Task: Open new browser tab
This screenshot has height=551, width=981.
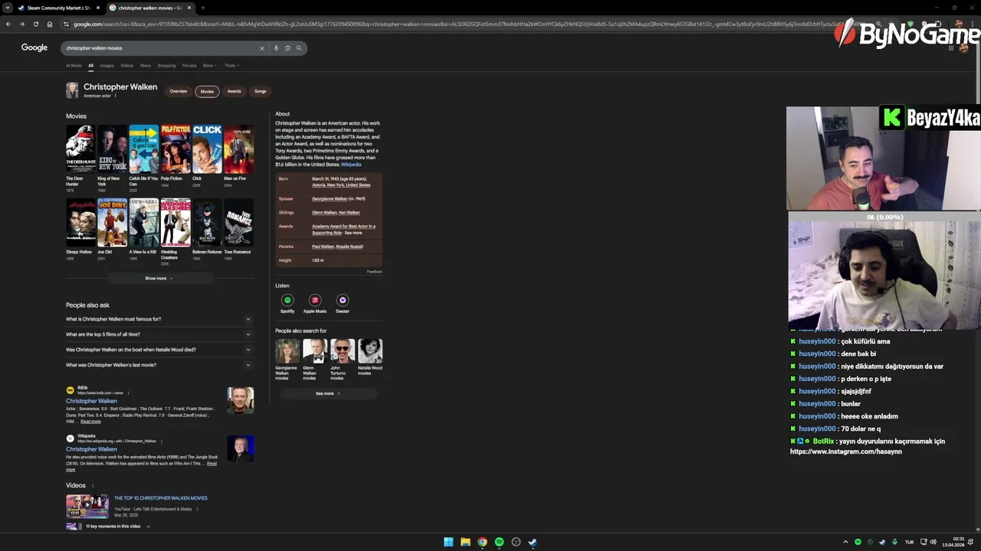Action: (202, 8)
